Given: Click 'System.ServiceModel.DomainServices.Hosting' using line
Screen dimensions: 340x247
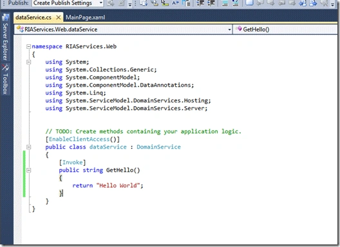Looking at the screenshot, I should click(128, 100).
